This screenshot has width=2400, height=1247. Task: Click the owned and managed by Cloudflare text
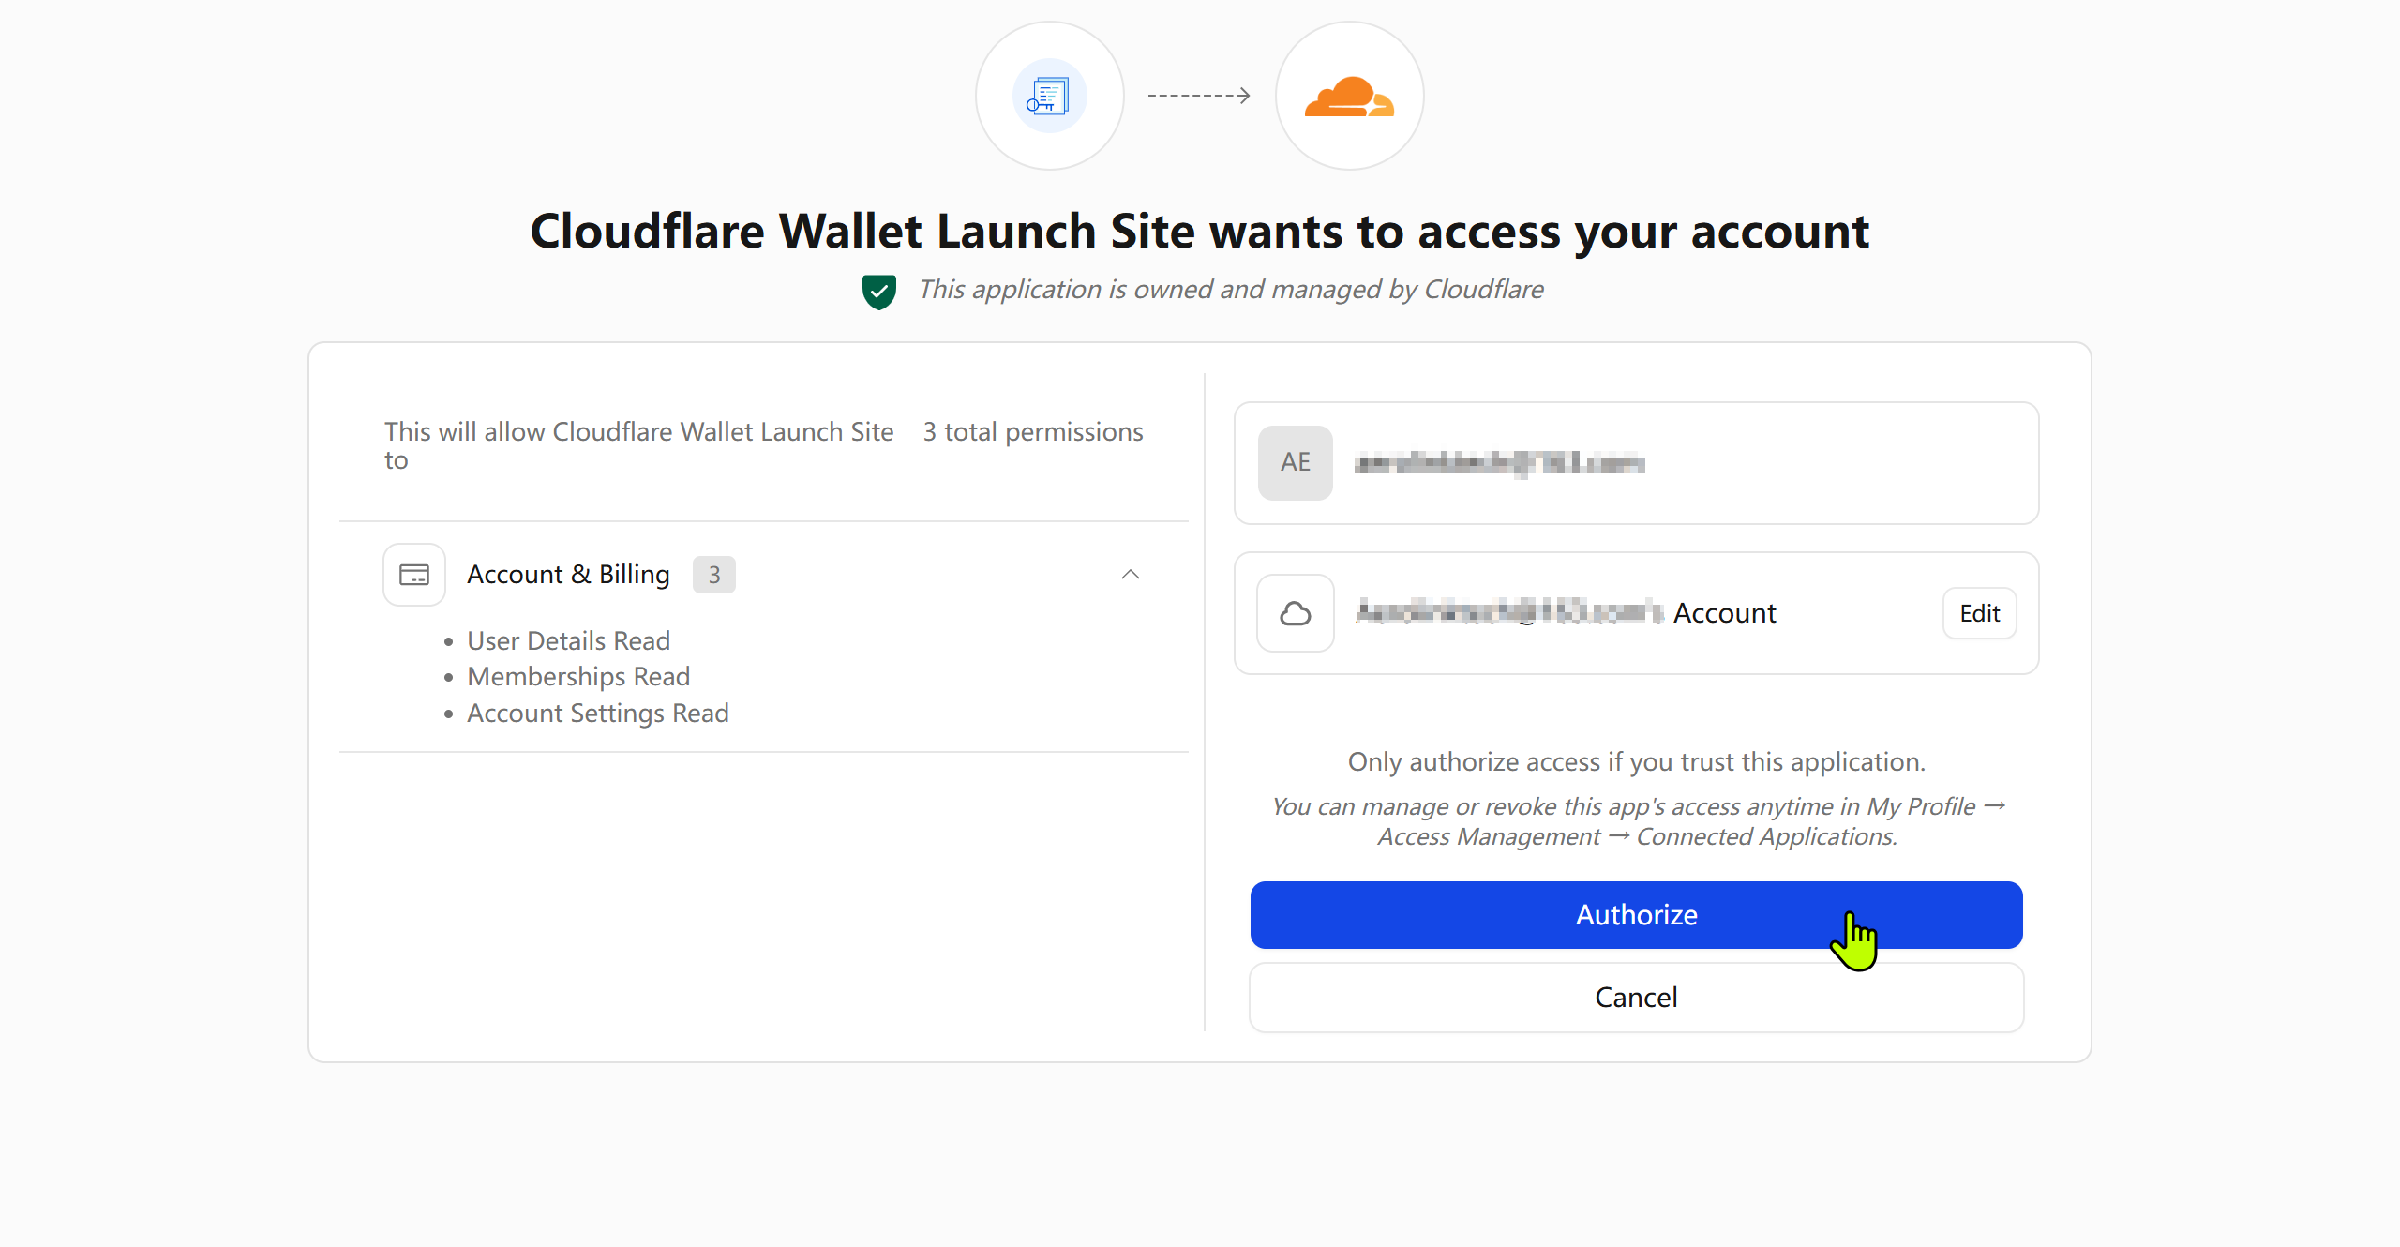pyautogui.click(x=1231, y=290)
